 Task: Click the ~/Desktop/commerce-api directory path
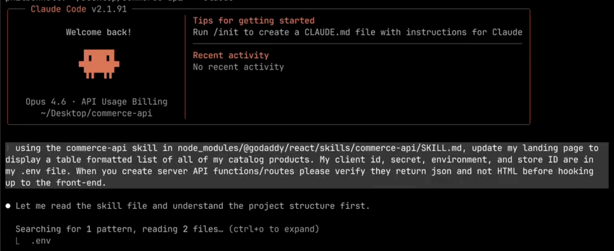(x=96, y=113)
